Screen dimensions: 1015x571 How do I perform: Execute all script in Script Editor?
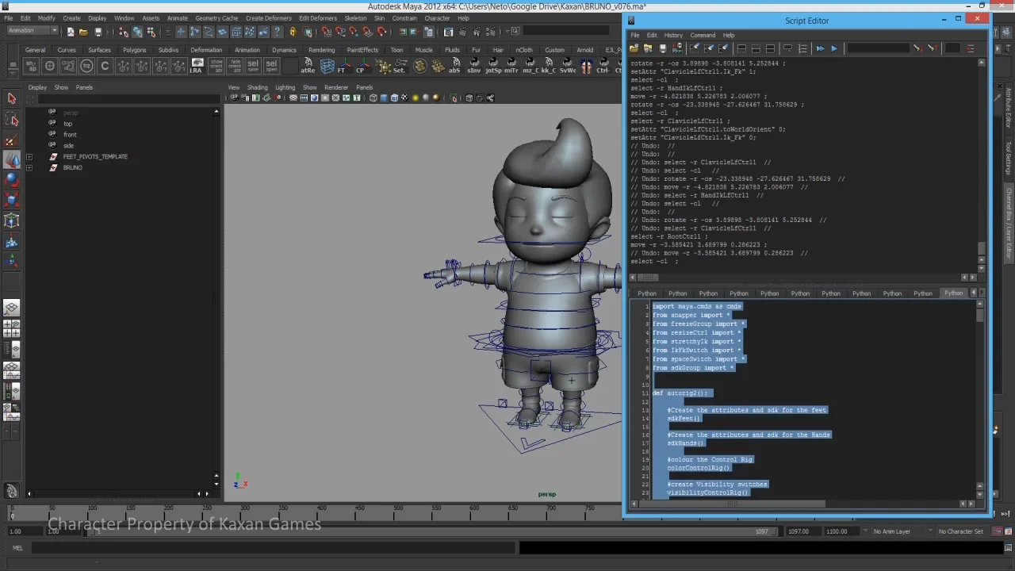pos(820,48)
